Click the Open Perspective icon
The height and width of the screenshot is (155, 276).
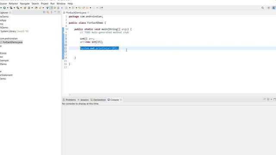coord(269,8)
